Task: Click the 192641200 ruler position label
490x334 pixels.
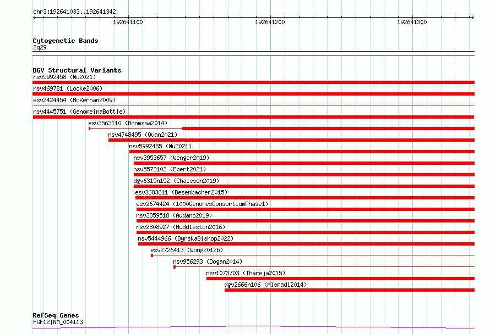Action: click(270, 22)
